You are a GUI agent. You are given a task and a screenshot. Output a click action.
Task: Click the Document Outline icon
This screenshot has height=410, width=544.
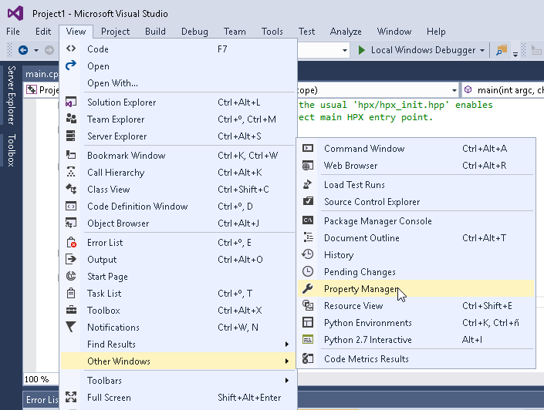[x=308, y=237]
